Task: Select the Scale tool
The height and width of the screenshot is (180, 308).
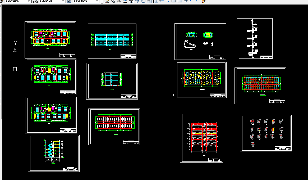Action: pyautogui.click(x=149, y=1)
